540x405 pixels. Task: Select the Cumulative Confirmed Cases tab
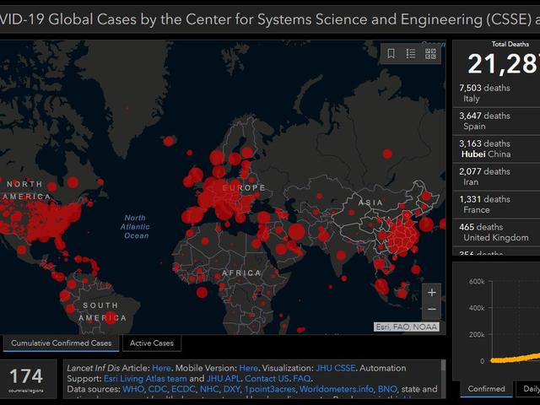[x=62, y=343]
